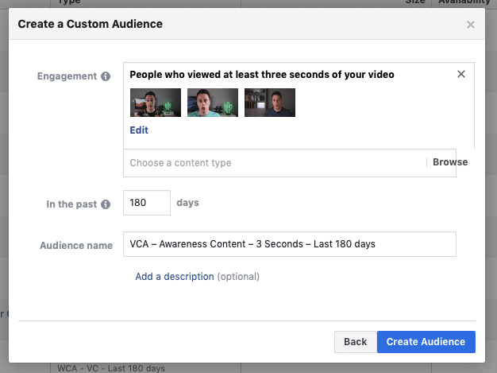497x373 pixels.
Task: Click the Edit link under the videos
Action: click(139, 130)
